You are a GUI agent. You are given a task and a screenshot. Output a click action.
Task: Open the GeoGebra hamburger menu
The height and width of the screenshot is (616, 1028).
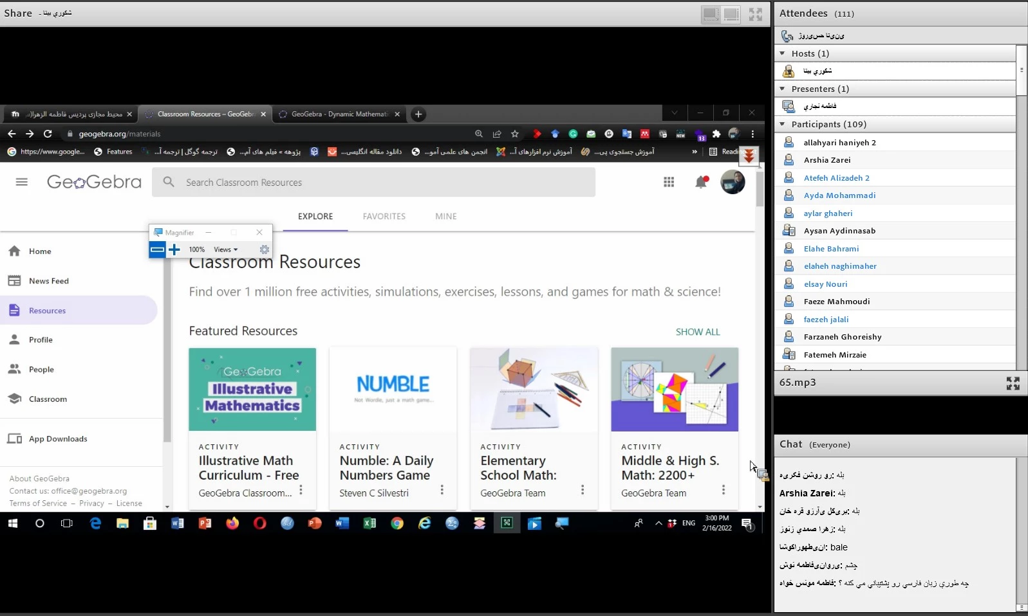coord(22,182)
